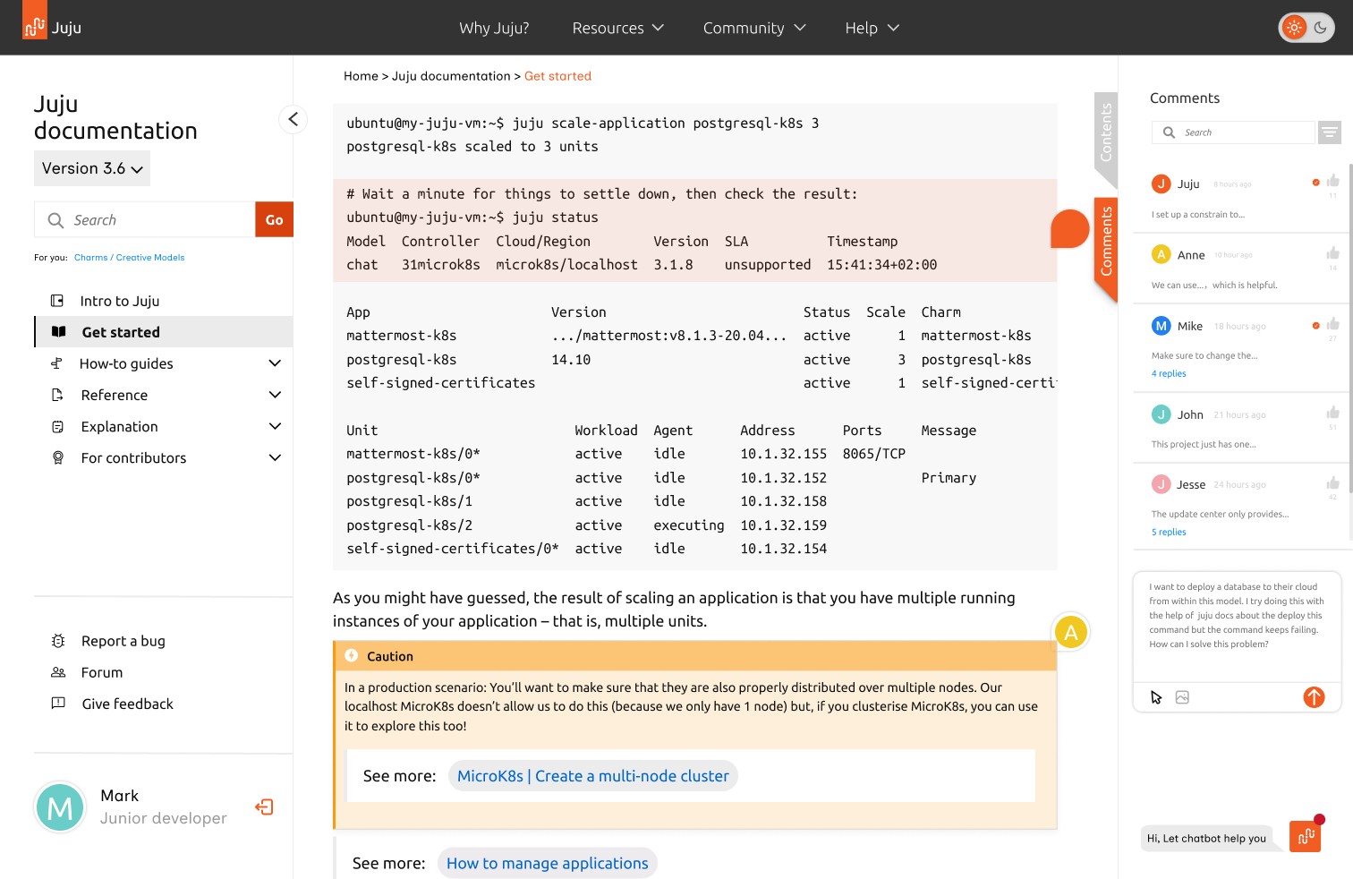Switch to light theme sun icon
This screenshot has height=879, width=1353.
(x=1294, y=28)
